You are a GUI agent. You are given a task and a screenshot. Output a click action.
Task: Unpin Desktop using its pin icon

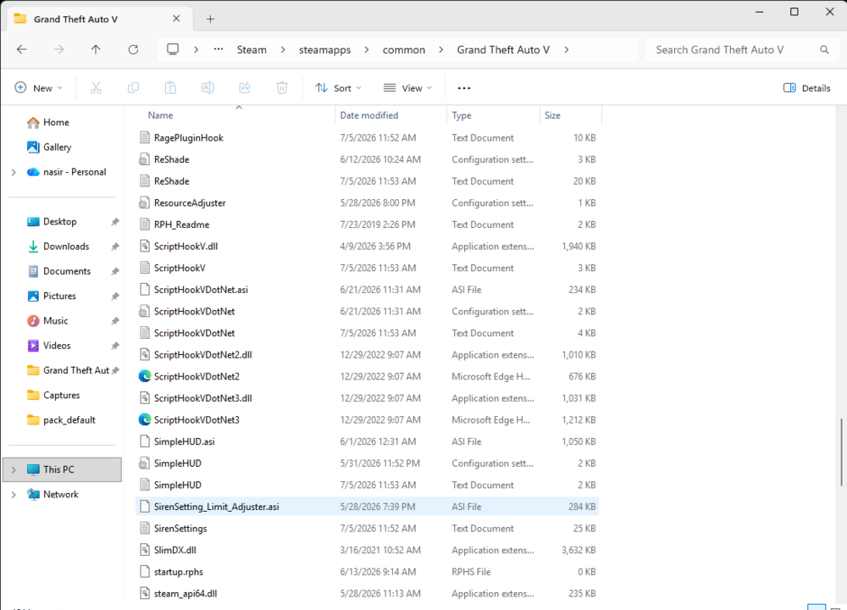(x=114, y=222)
